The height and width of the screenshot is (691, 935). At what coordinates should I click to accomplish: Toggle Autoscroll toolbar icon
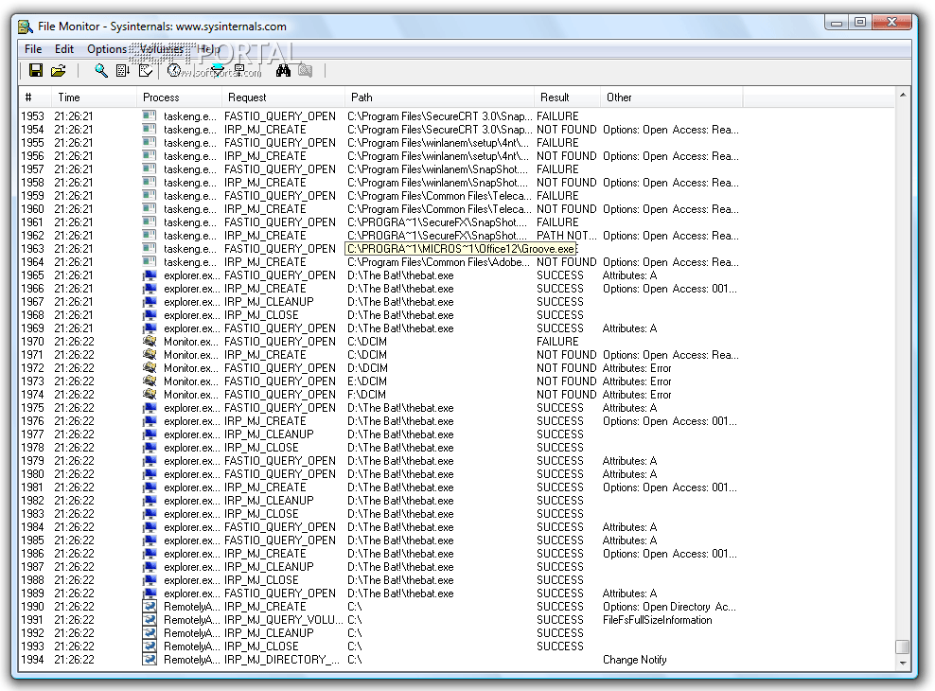pyautogui.click(x=123, y=71)
